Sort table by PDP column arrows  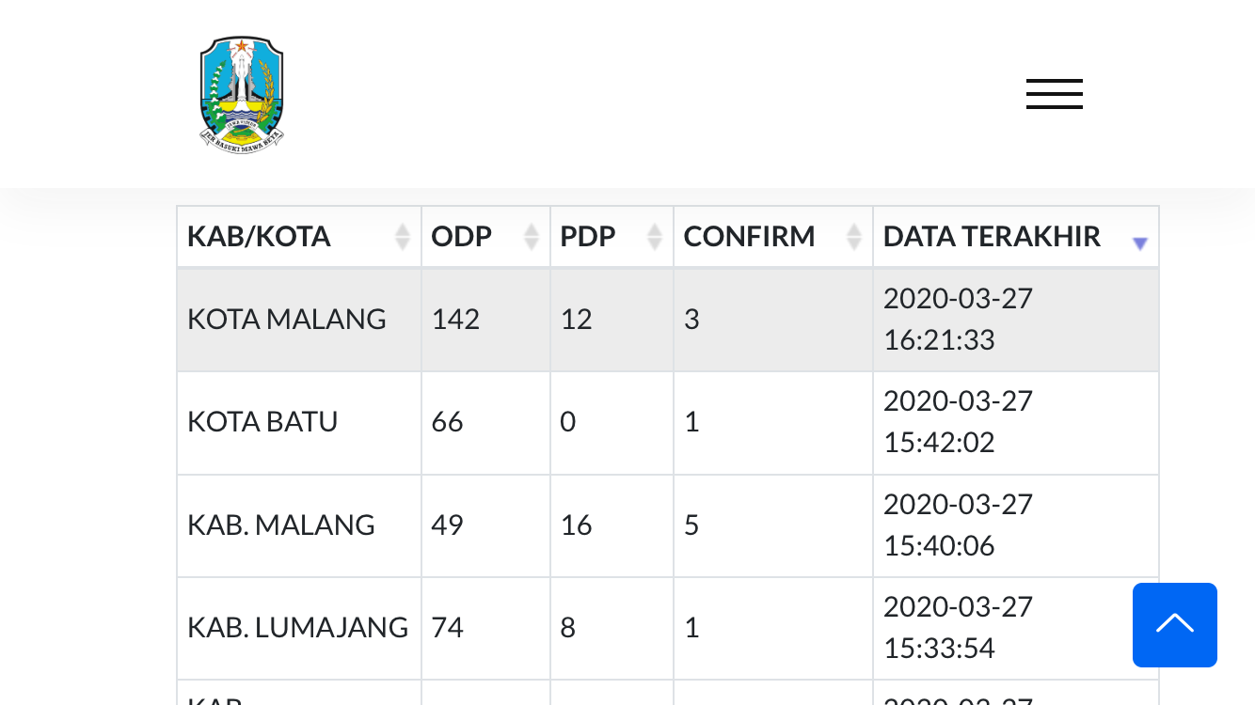pyautogui.click(x=655, y=237)
